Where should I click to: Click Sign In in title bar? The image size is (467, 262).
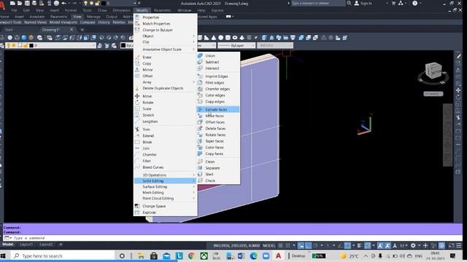(366, 3)
